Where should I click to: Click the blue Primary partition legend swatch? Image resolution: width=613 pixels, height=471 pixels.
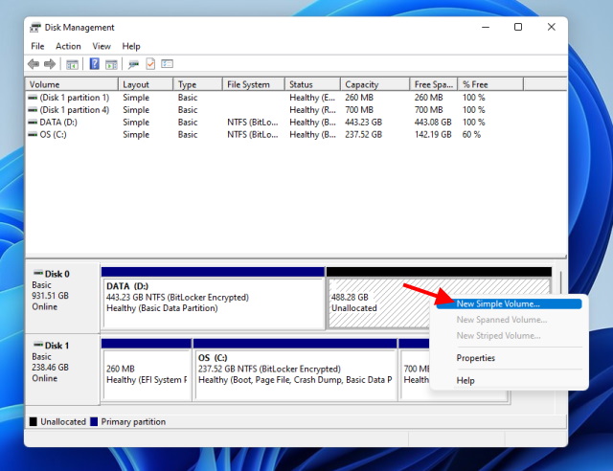point(94,422)
